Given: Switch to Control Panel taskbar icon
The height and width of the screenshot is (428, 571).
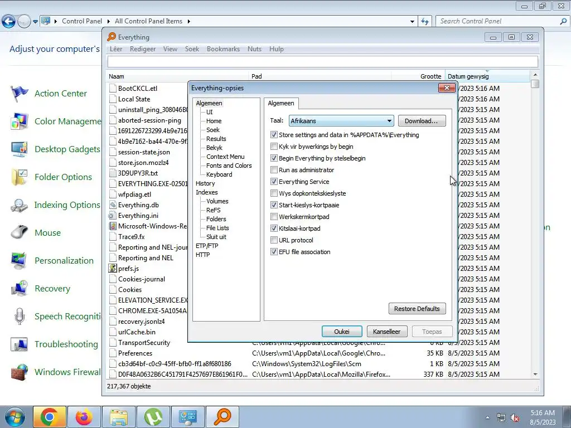Looking at the screenshot, I should coord(187,417).
